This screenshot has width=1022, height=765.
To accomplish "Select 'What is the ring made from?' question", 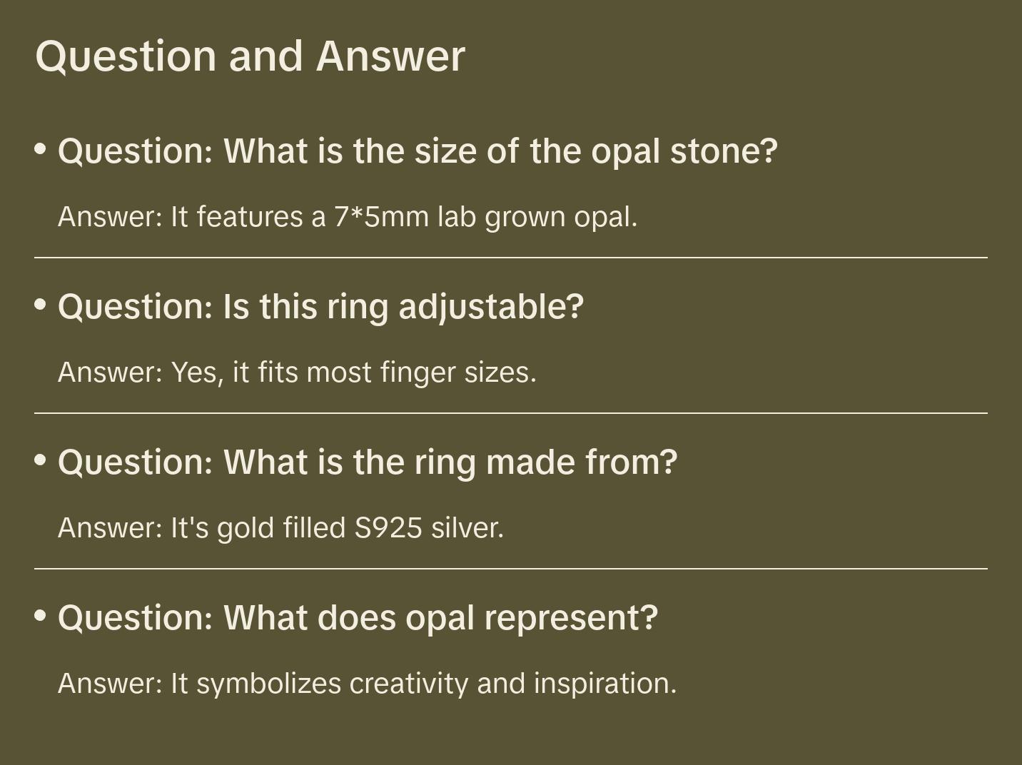I will tap(368, 462).
